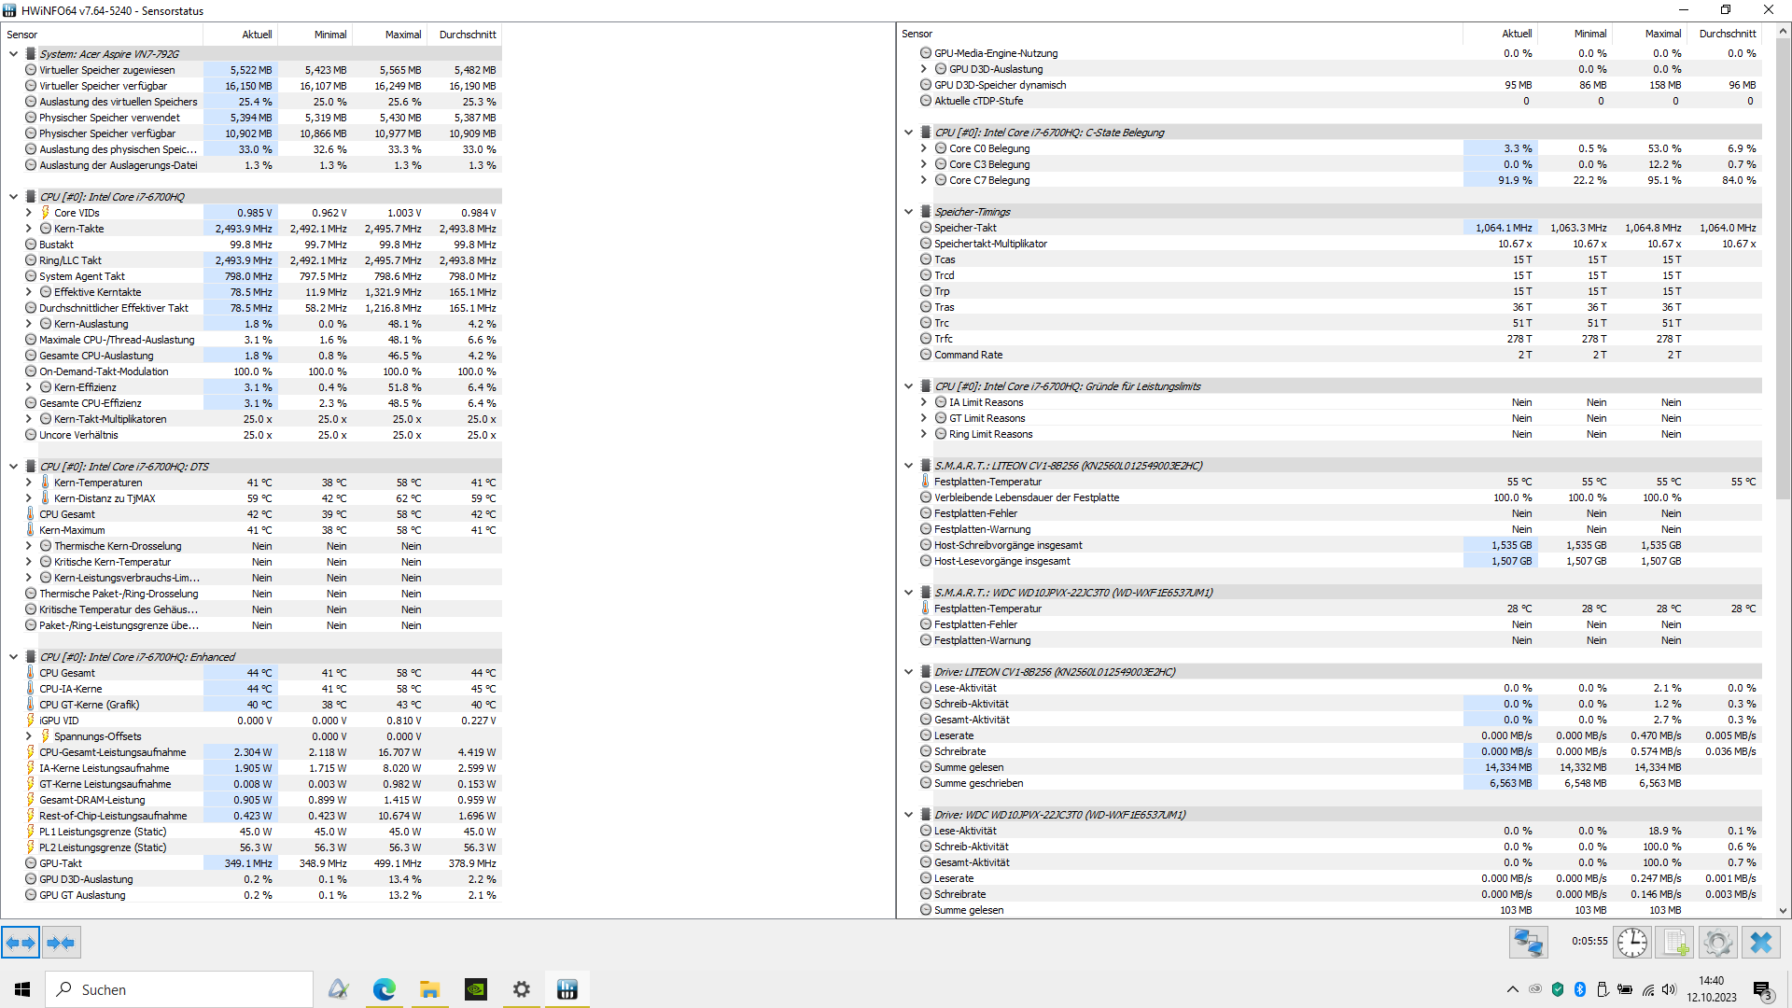
Task: Click the shrink columns arrows button
Action: [61, 943]
